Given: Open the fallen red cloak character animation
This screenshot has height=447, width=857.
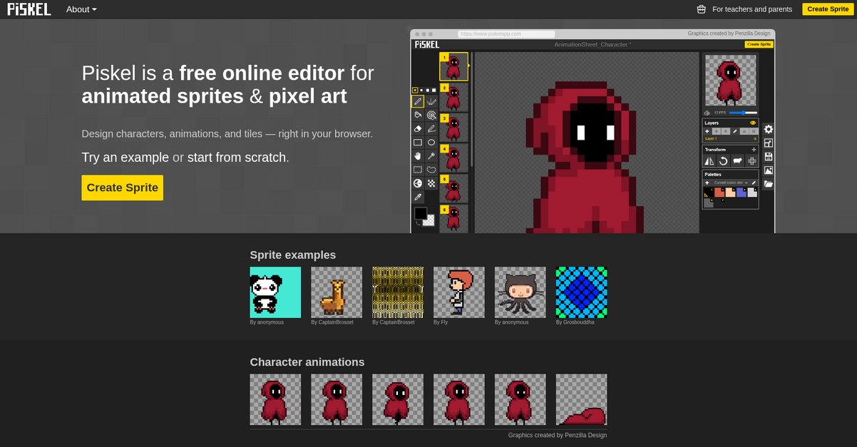Looking at the screenshot, I should coord(582,399).
